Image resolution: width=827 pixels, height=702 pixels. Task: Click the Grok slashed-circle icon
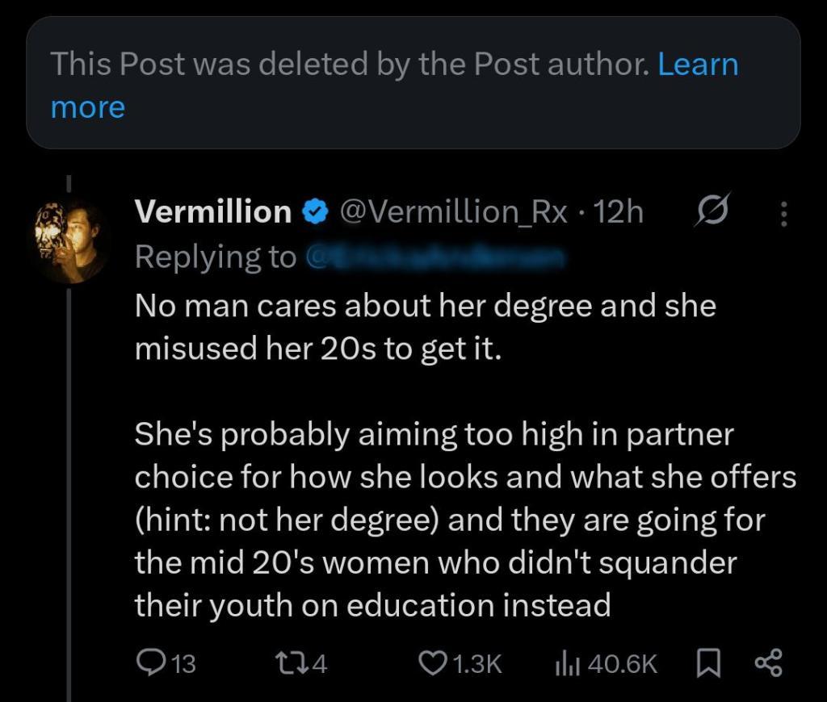tap(712, 212)
